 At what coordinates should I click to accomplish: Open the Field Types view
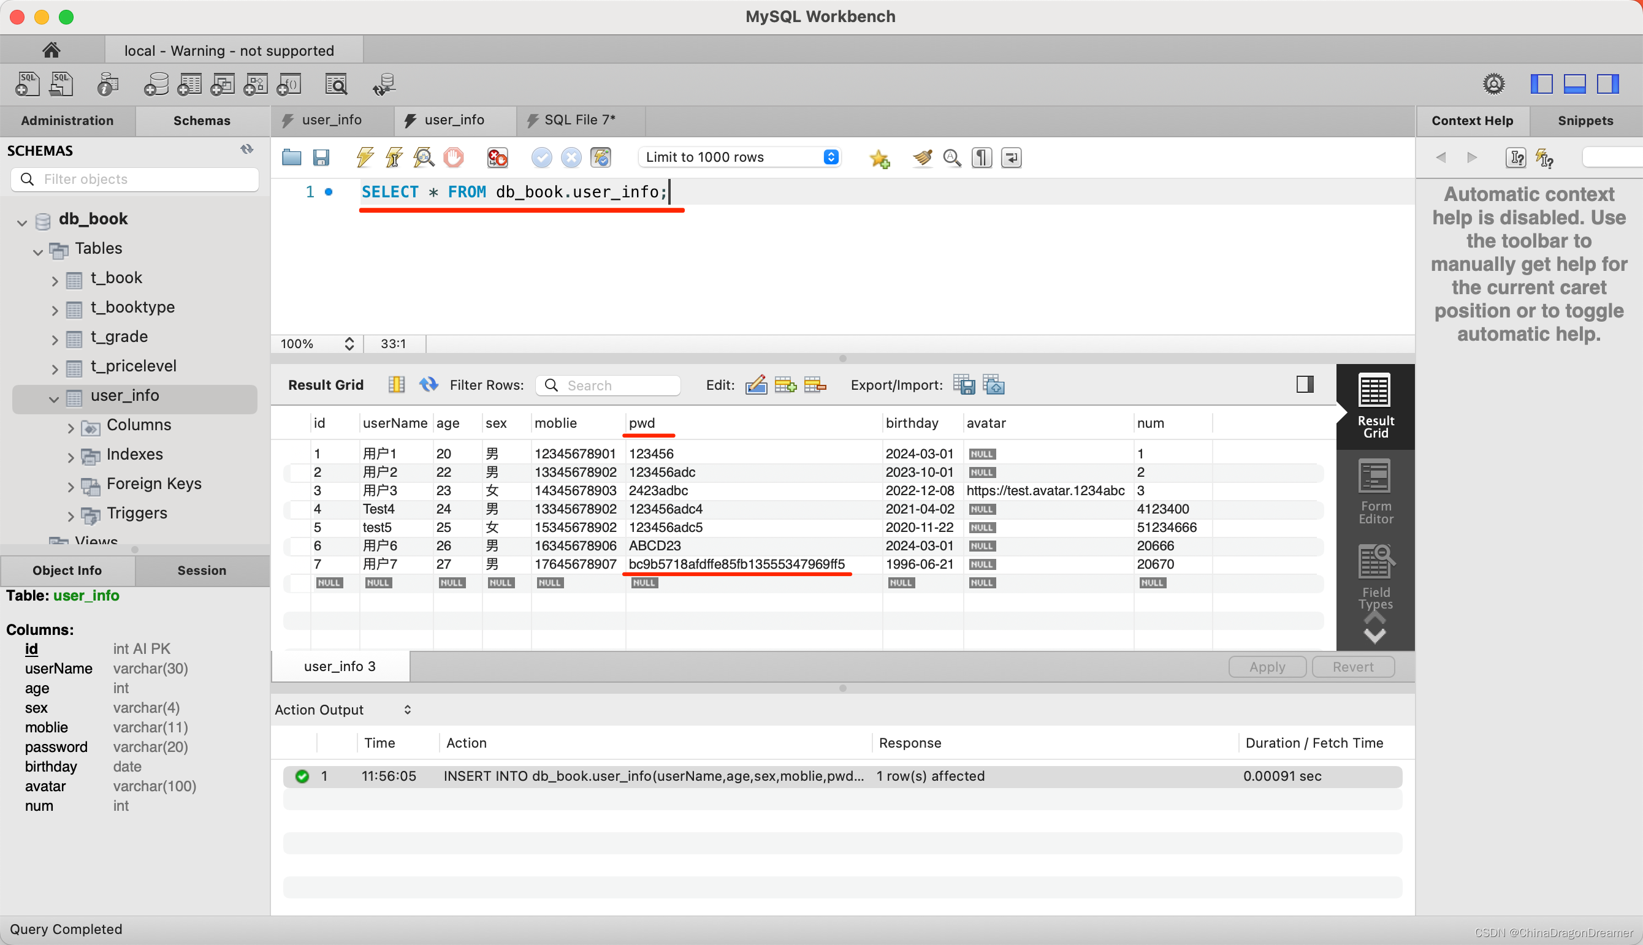point(1375,577)
